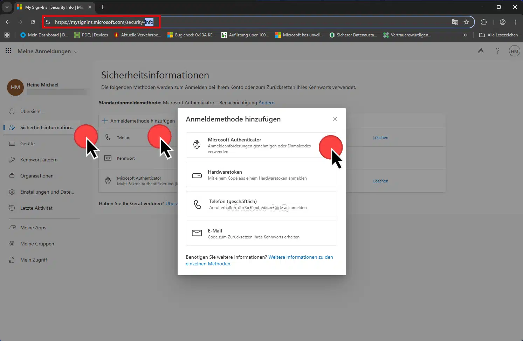
Task: Open the tab search dropdown arrow
Action: (7, 7)
